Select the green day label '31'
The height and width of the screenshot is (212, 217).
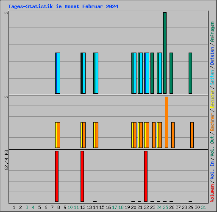pyautogui.click(x=203, y=207)
